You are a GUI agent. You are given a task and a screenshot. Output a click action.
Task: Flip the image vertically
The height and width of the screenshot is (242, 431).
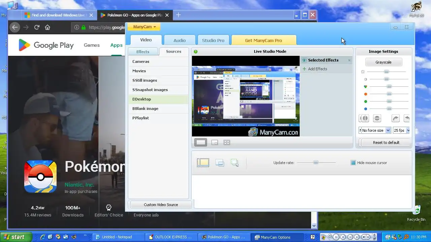377,118
